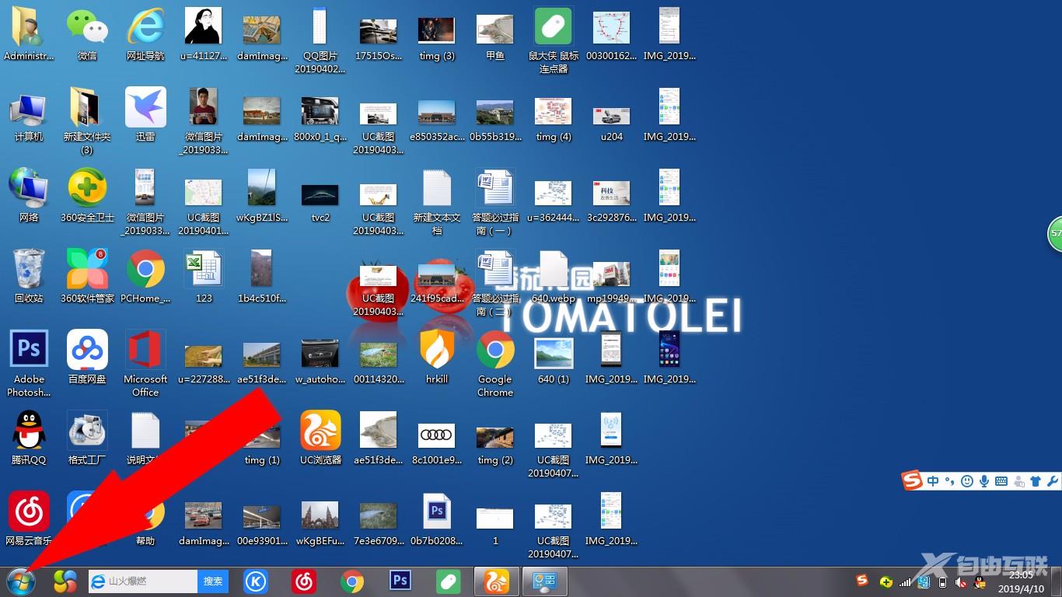Select the 百度网盘 desktop shortcut
1062x597 pixels.
(x=87, y=358)
